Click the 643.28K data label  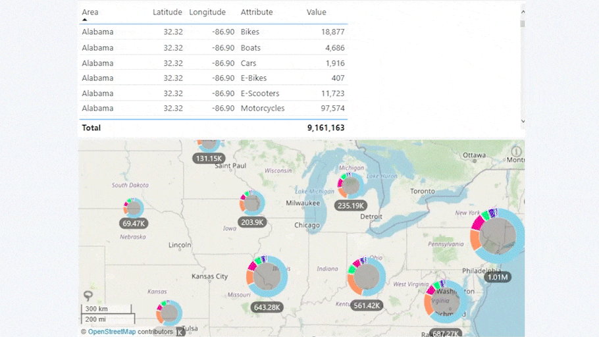click(267, 307)
